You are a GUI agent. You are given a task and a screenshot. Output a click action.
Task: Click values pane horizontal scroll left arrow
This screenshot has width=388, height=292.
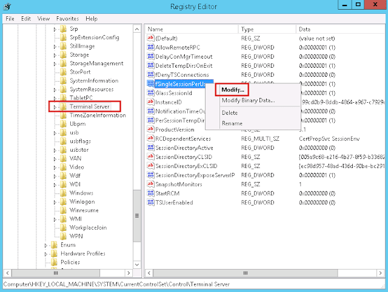pyautogui.click(x=149, y=273)
